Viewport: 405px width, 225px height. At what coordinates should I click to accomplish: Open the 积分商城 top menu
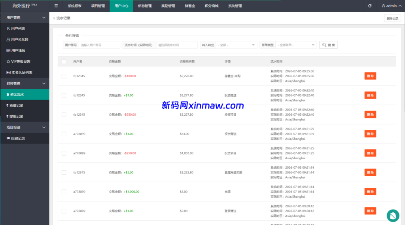click(212, 6)
